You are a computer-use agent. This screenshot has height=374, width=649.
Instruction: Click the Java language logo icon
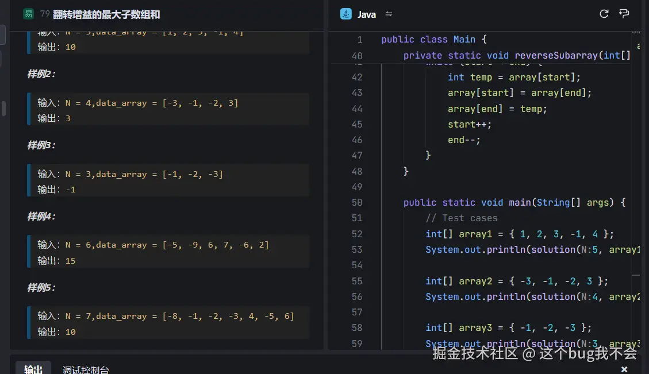(x=345, y=14)
